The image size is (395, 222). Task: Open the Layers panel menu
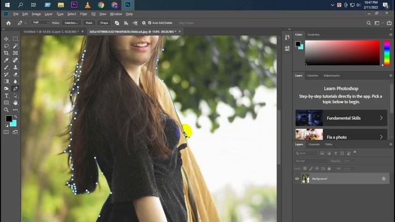391,144
